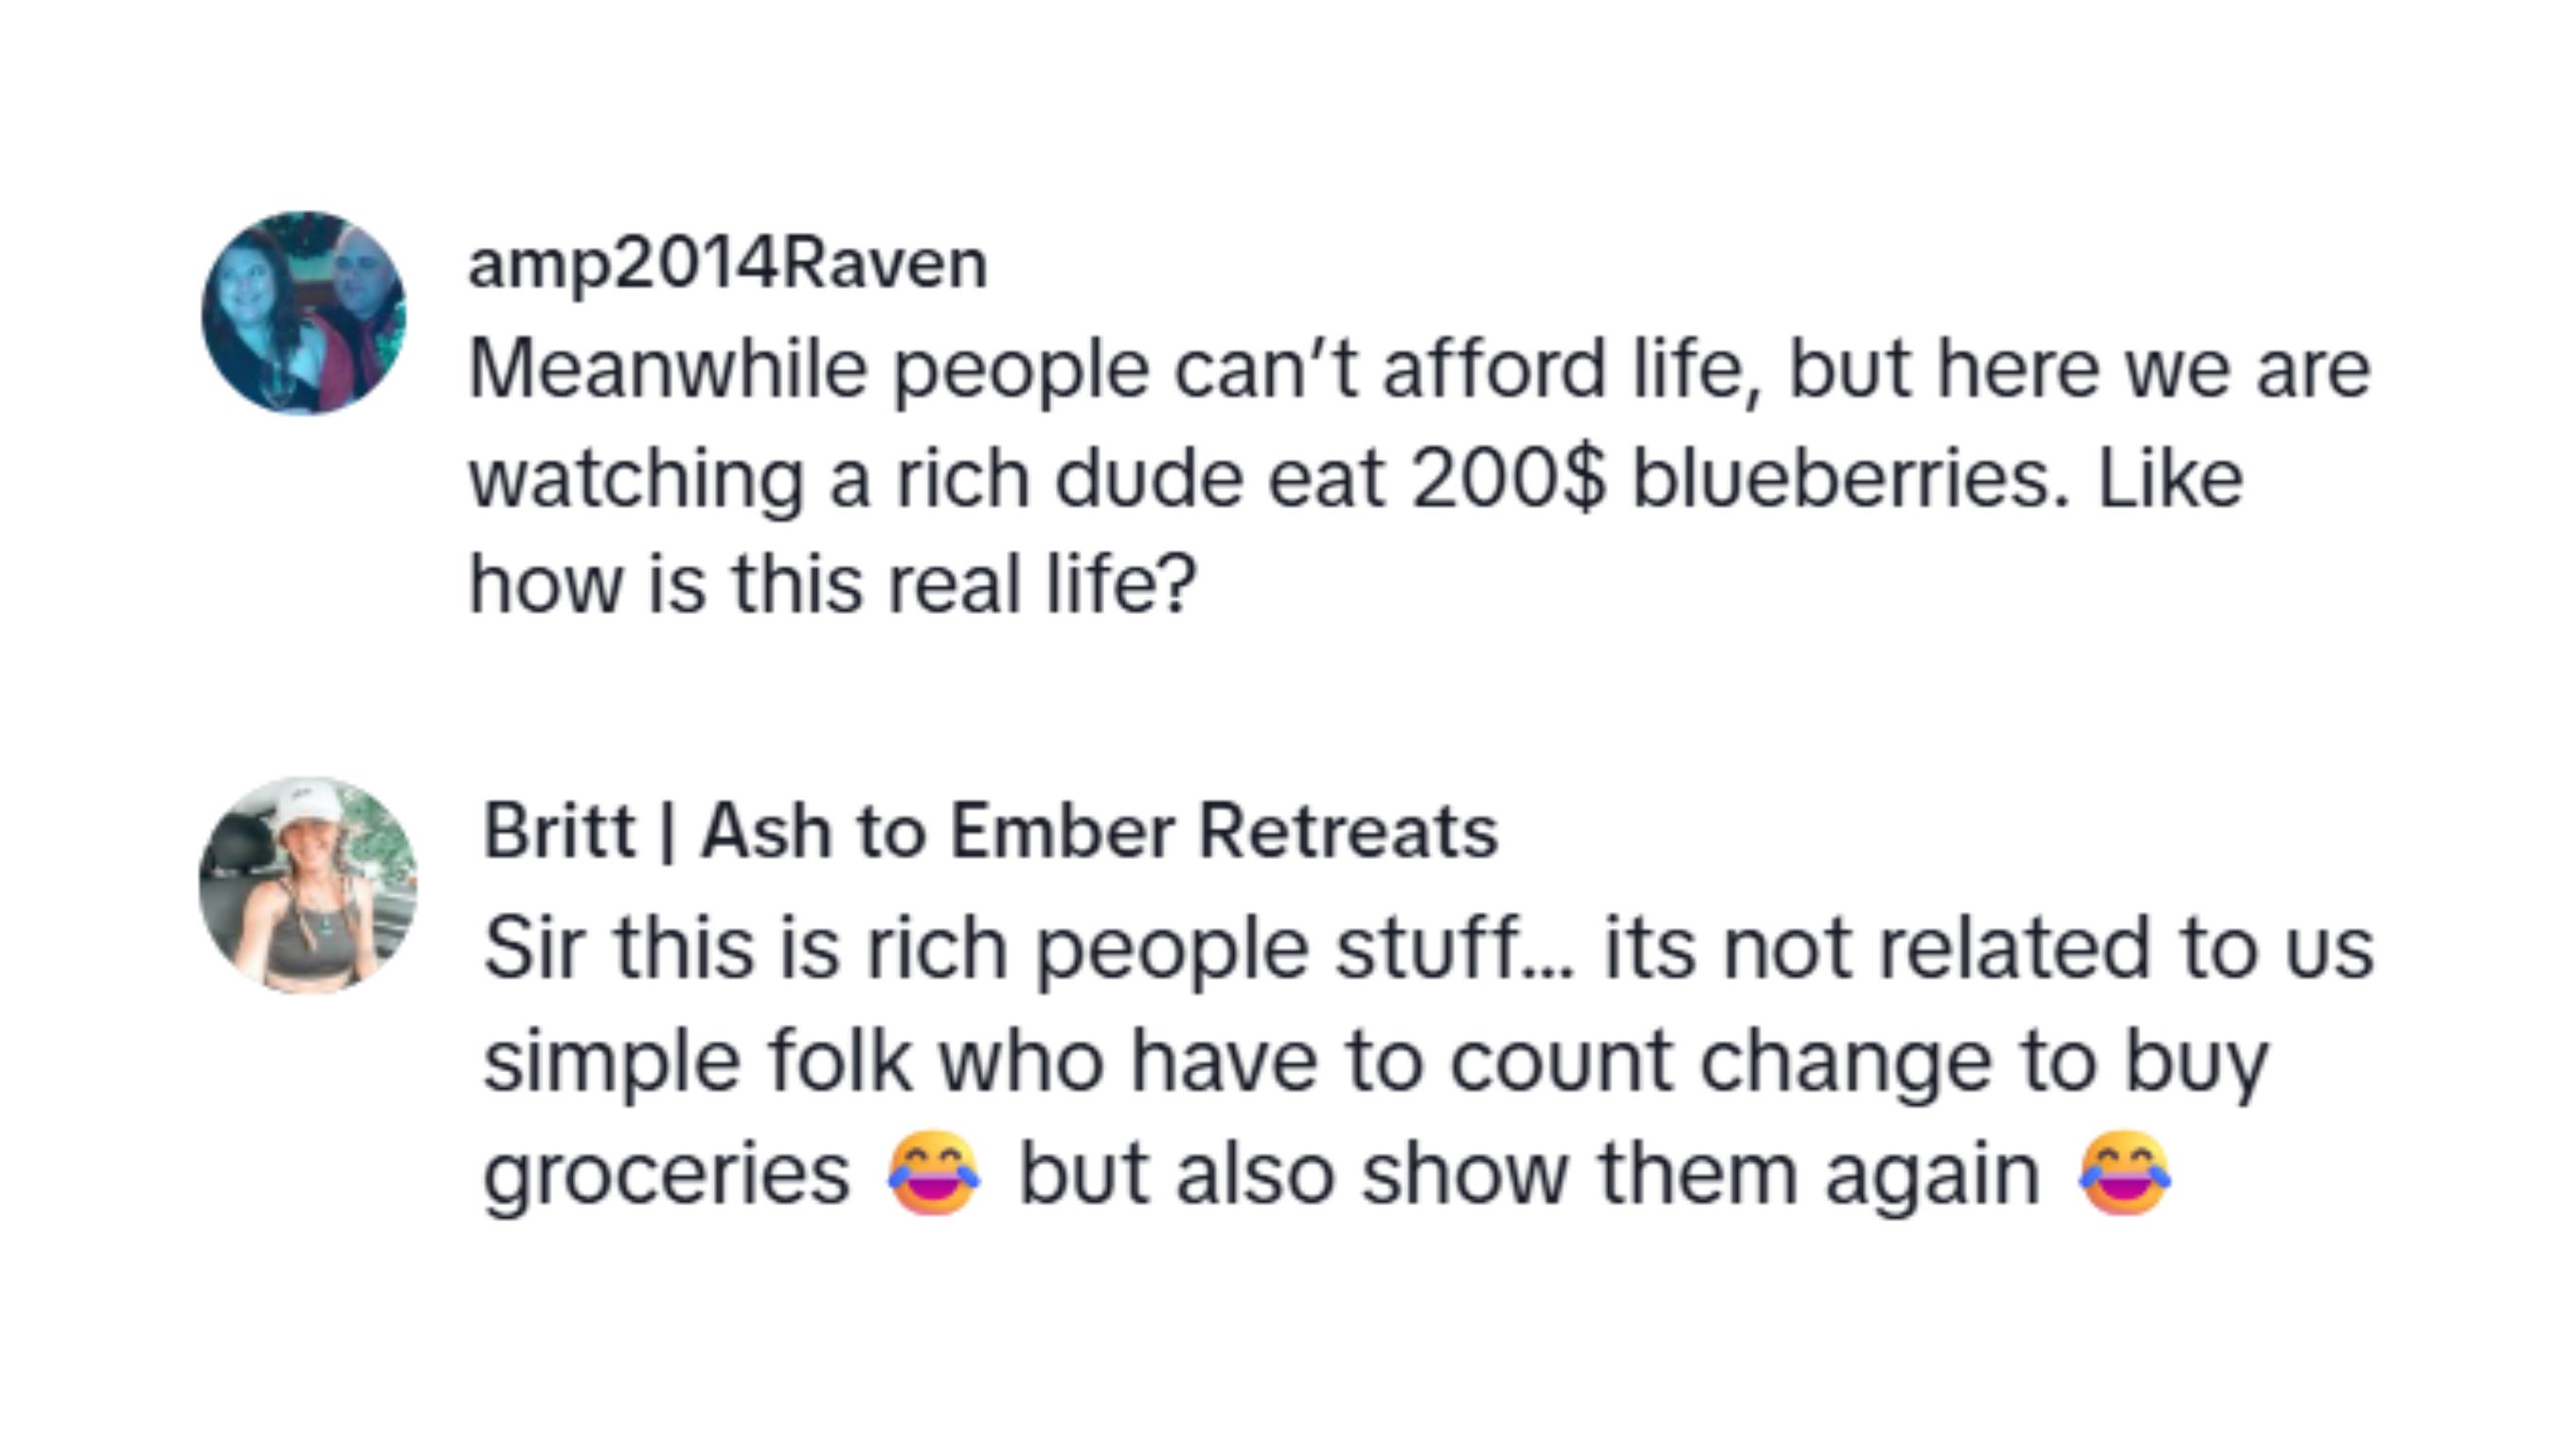
Task: Select the word "groceries" in second comment
Action: (666, 1175)
